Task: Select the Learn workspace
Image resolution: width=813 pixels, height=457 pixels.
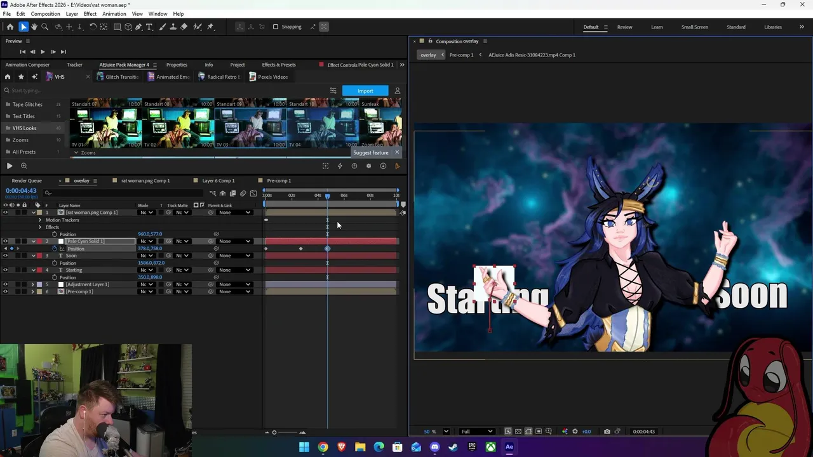Action: pos(657,27)
